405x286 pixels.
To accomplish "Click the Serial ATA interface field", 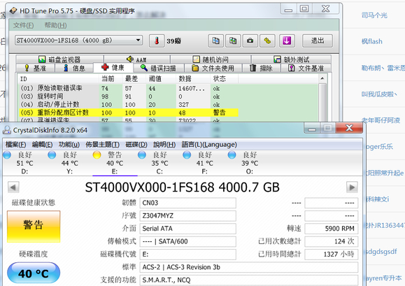I will pos(187,229).
